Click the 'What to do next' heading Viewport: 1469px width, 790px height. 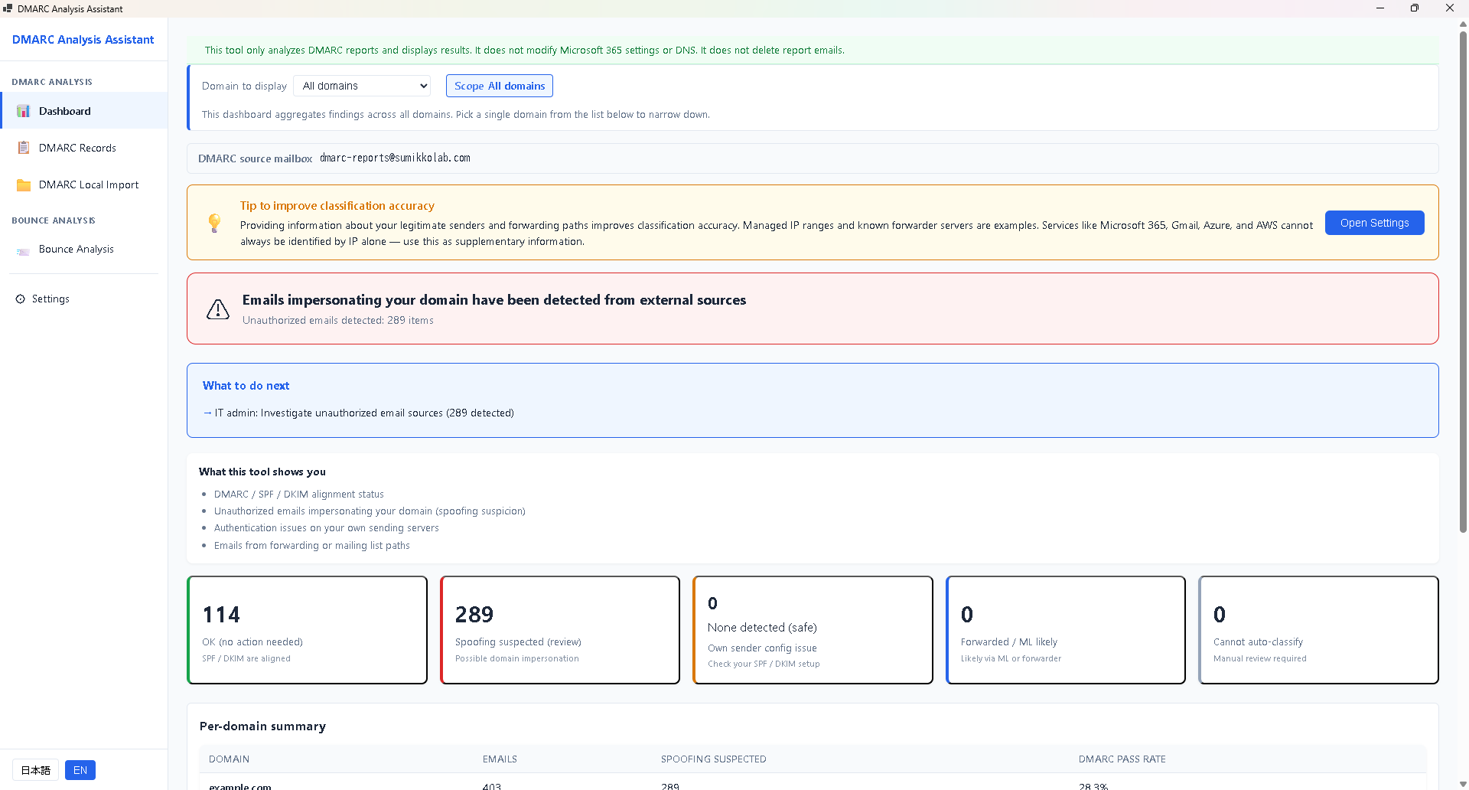(246, 386)
